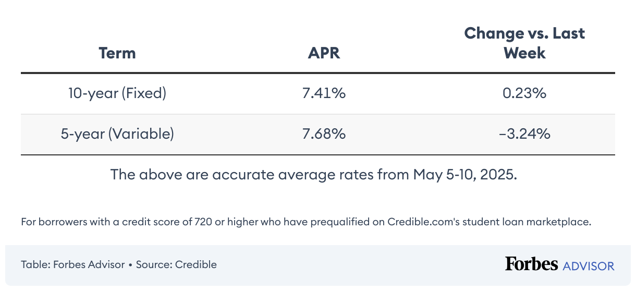Click 'Table: Forbes Advisor' credit text

point(73,264)
